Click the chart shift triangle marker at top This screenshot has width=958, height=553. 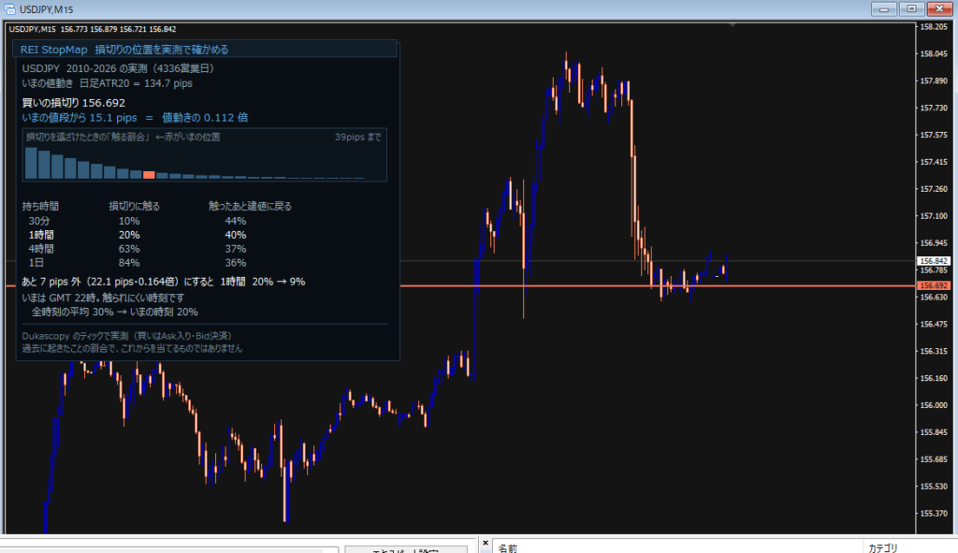732,25
